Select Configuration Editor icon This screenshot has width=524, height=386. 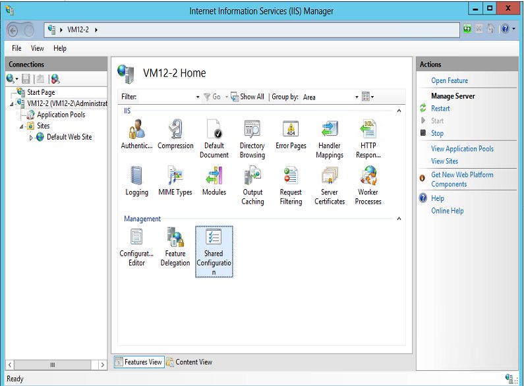[x=136, y=247]
